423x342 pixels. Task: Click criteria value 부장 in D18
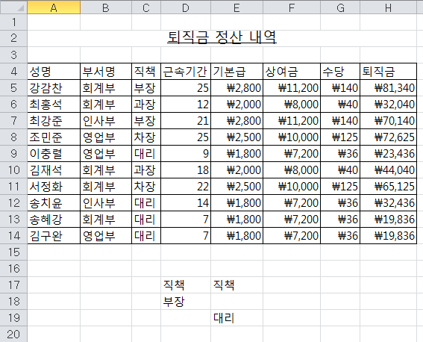click(186, 301)
